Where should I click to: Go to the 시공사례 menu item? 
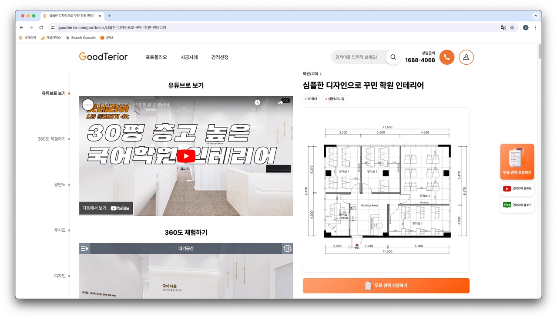[189, 57]
